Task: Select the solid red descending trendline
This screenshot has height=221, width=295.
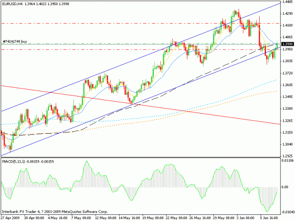Action: point(141,105)
